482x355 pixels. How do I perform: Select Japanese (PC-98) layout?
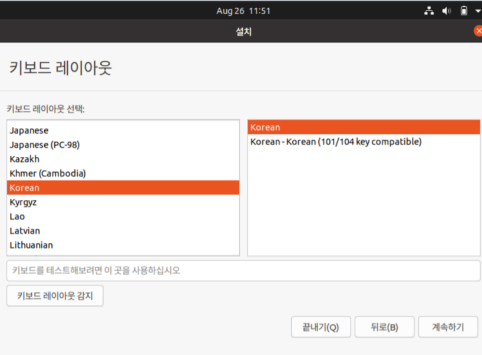click(x=123, y=144)
